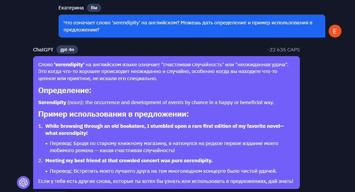Click translation bullet starting with Бродя по старому

click(164, 147)
